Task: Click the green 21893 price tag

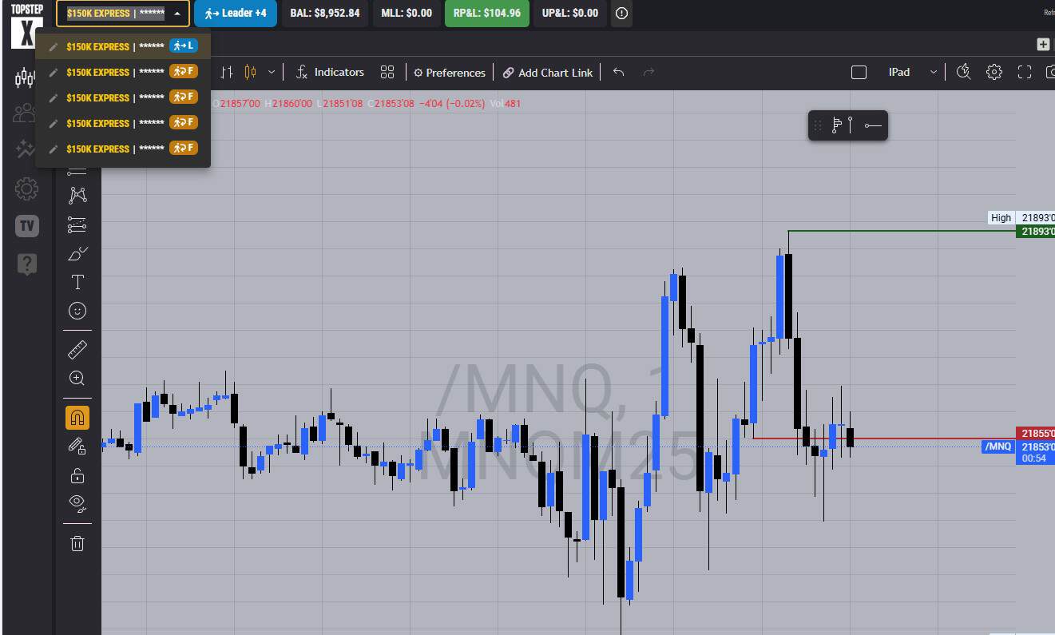Action: (x=1035, y=231)
